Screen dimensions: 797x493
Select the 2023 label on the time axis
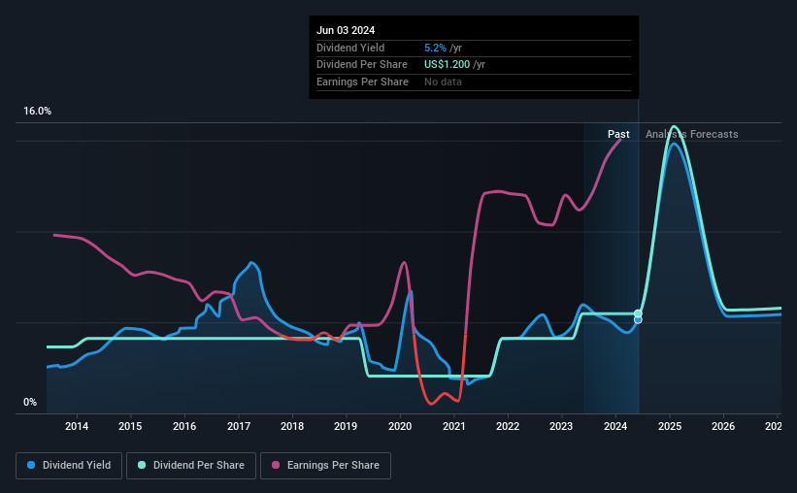(x=561, y=426)
